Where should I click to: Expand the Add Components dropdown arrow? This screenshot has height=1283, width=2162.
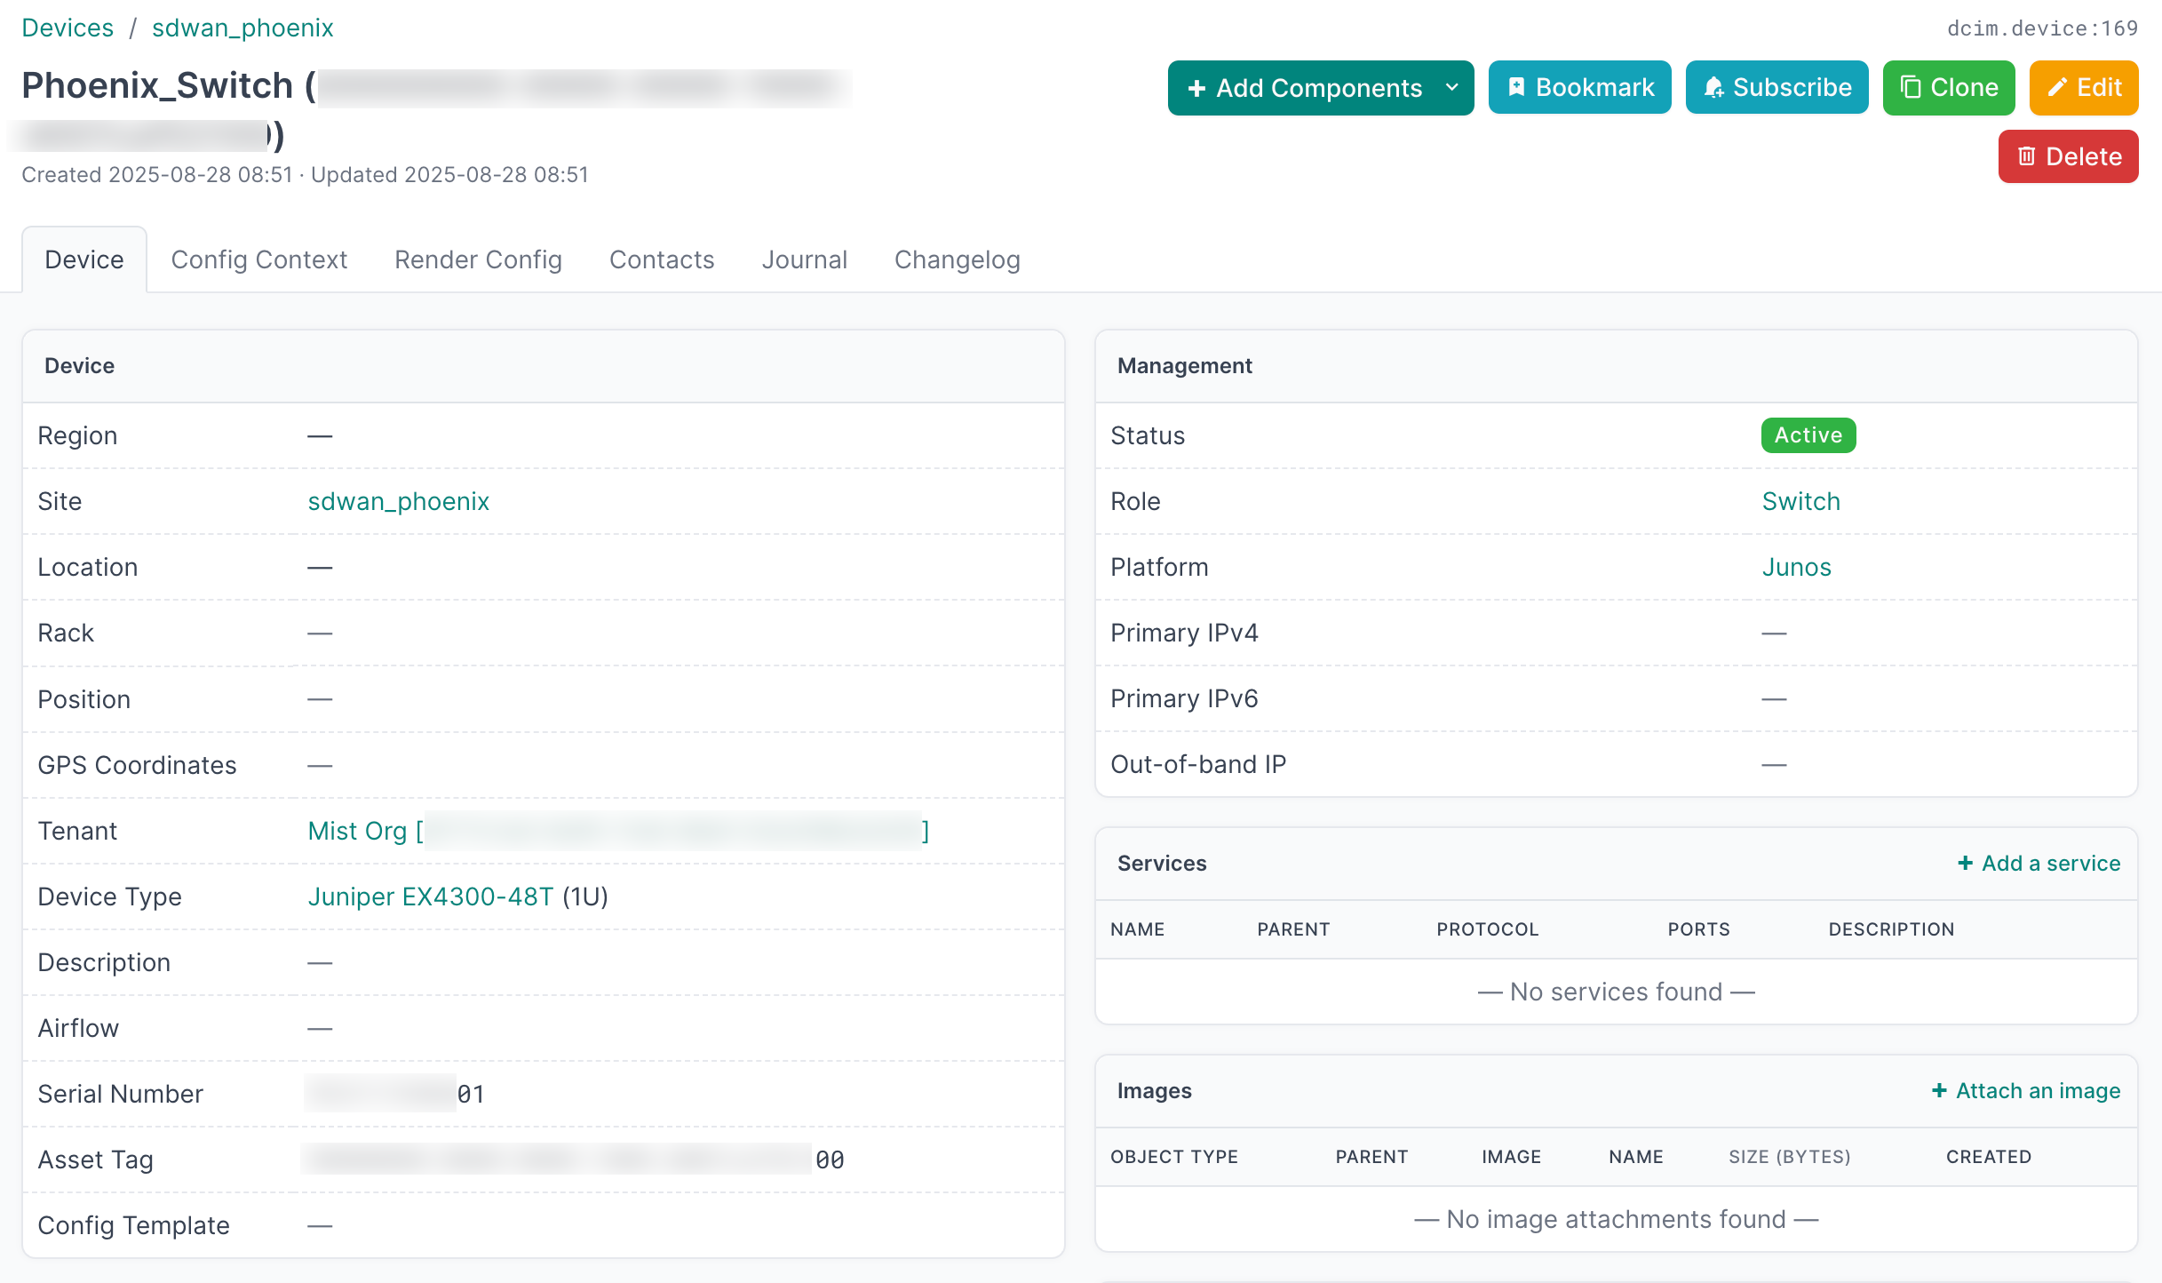[x=1452, y=88]
